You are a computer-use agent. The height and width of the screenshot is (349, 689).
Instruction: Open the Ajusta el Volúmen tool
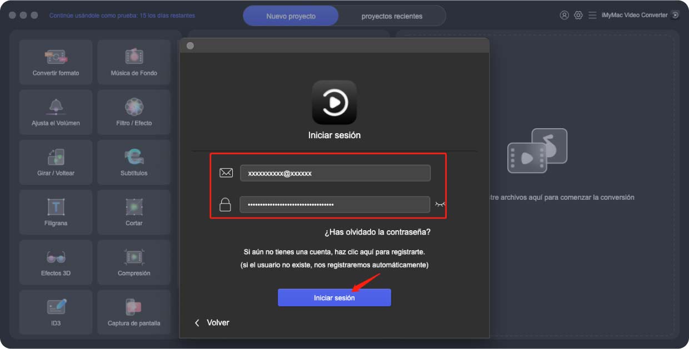[x=56, y=112]
